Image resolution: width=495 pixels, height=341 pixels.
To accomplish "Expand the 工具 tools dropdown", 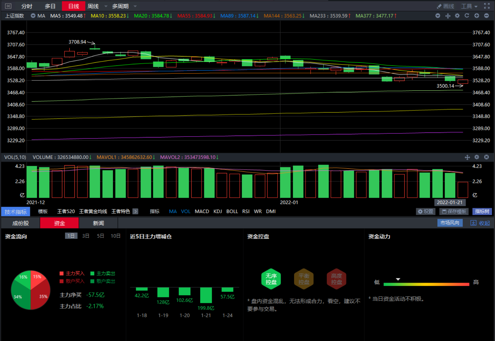I will coord(469,6).
